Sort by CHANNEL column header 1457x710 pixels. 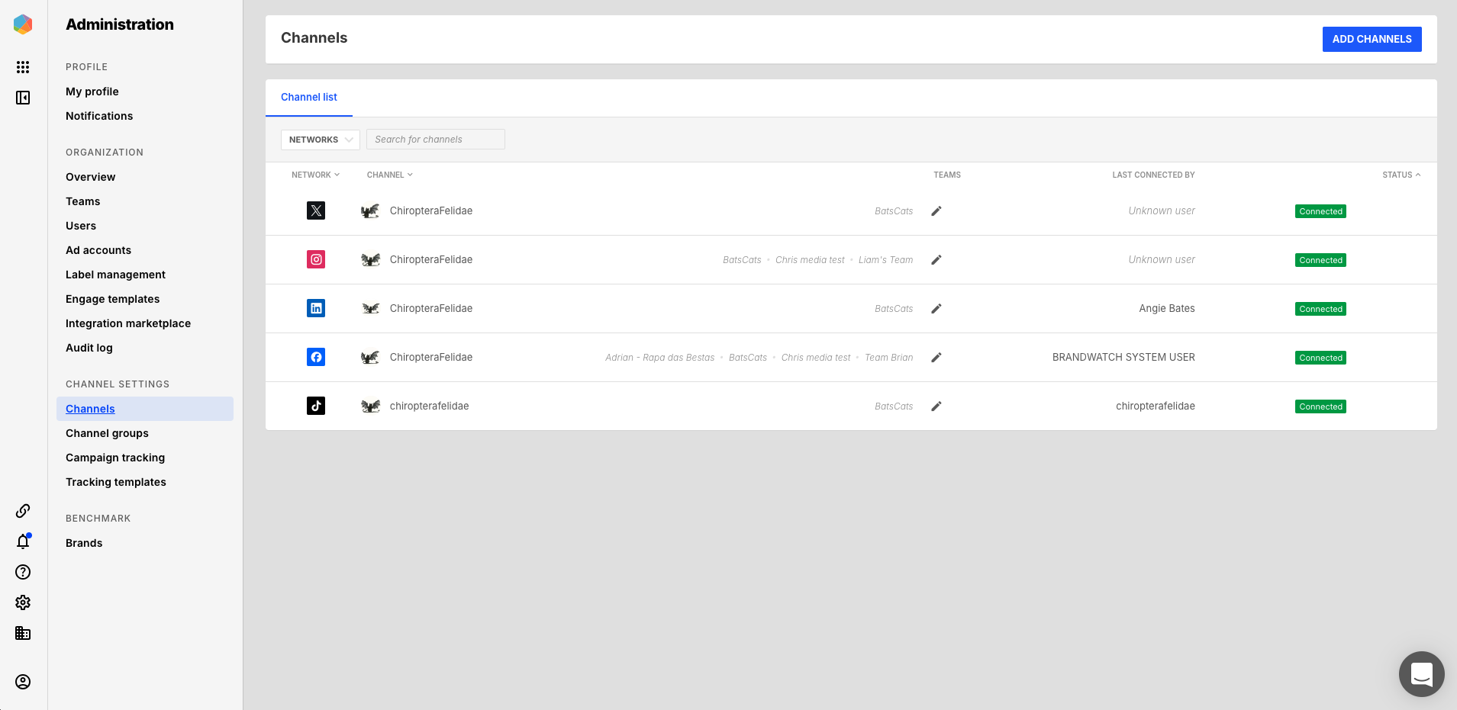[389, 175]
